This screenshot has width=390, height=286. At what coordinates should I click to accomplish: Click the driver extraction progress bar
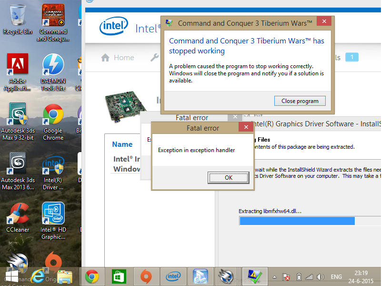tap(310, 221)
